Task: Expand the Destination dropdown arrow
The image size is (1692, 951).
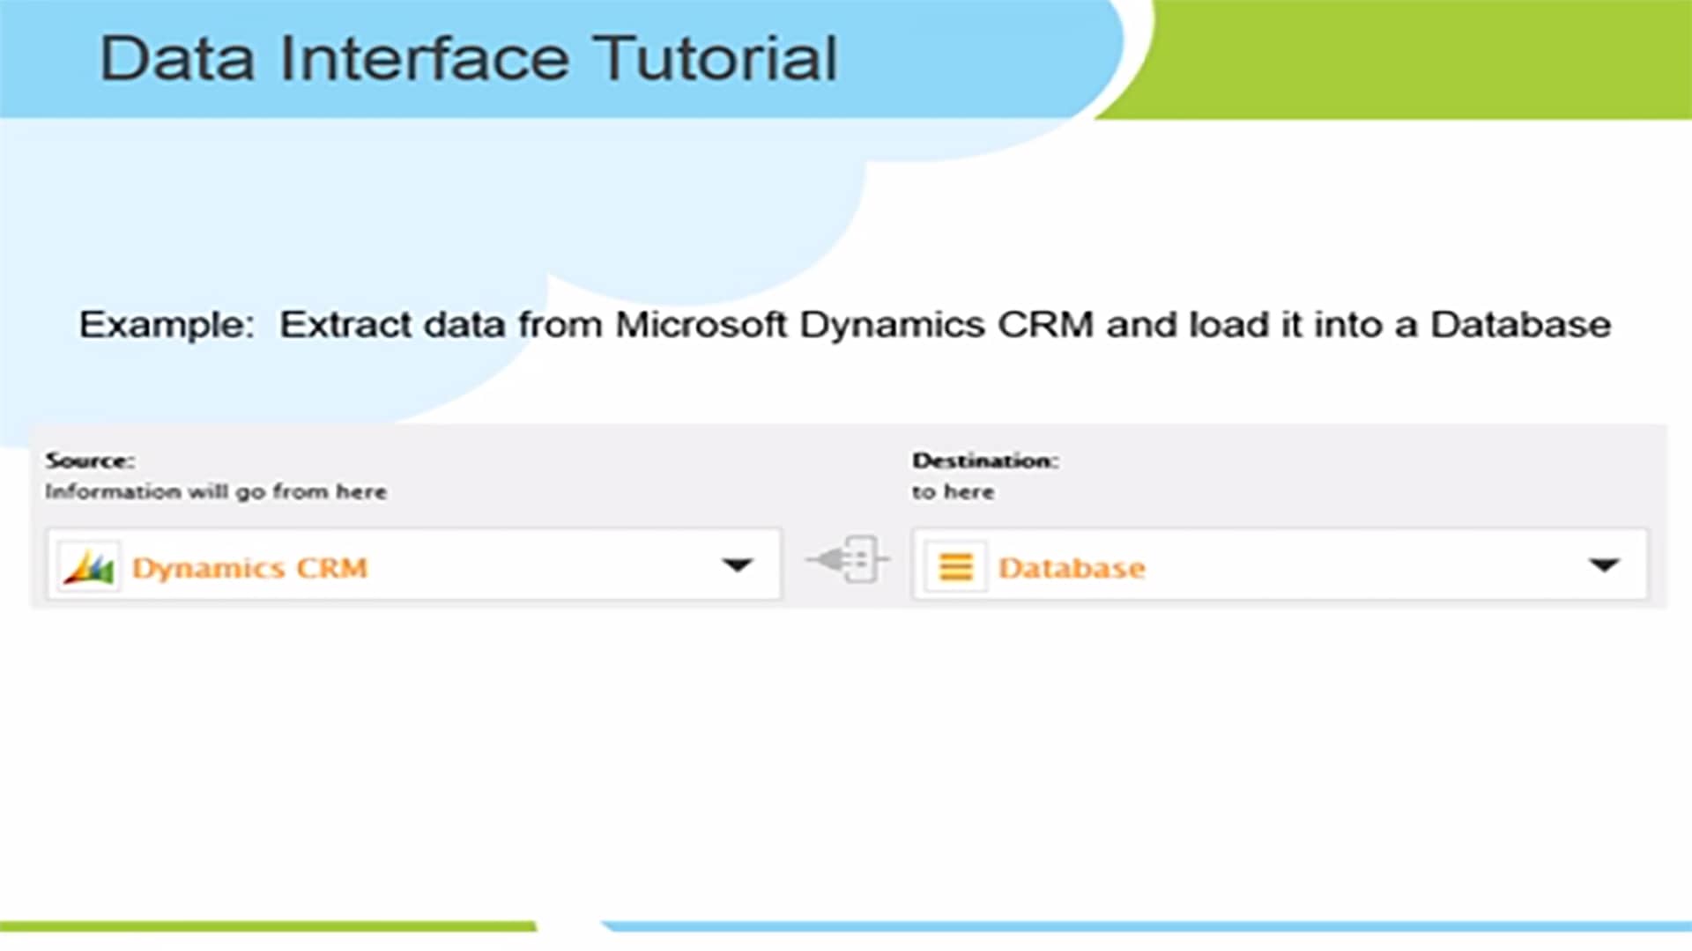Action: [1604, 564]
